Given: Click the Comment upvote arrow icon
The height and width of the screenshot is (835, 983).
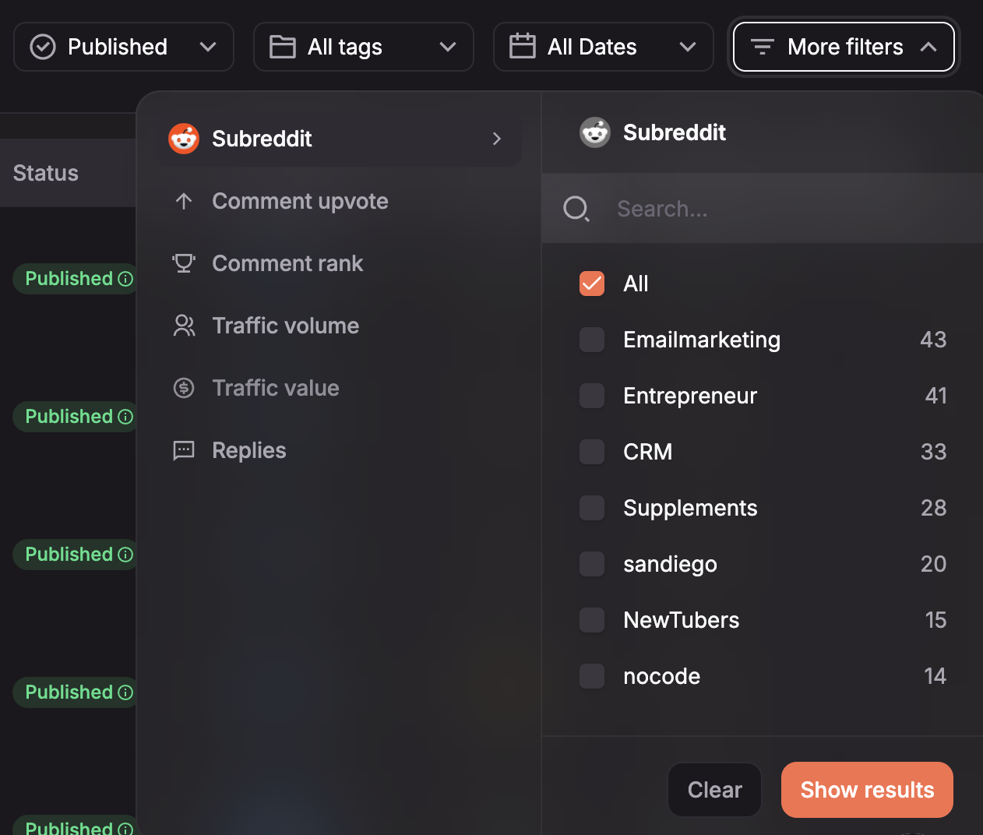Looking at the screenshot, I should [184, 202].
